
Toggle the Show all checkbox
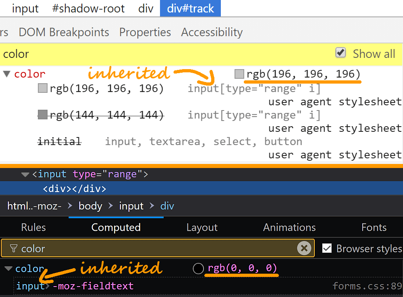point(341,53)
